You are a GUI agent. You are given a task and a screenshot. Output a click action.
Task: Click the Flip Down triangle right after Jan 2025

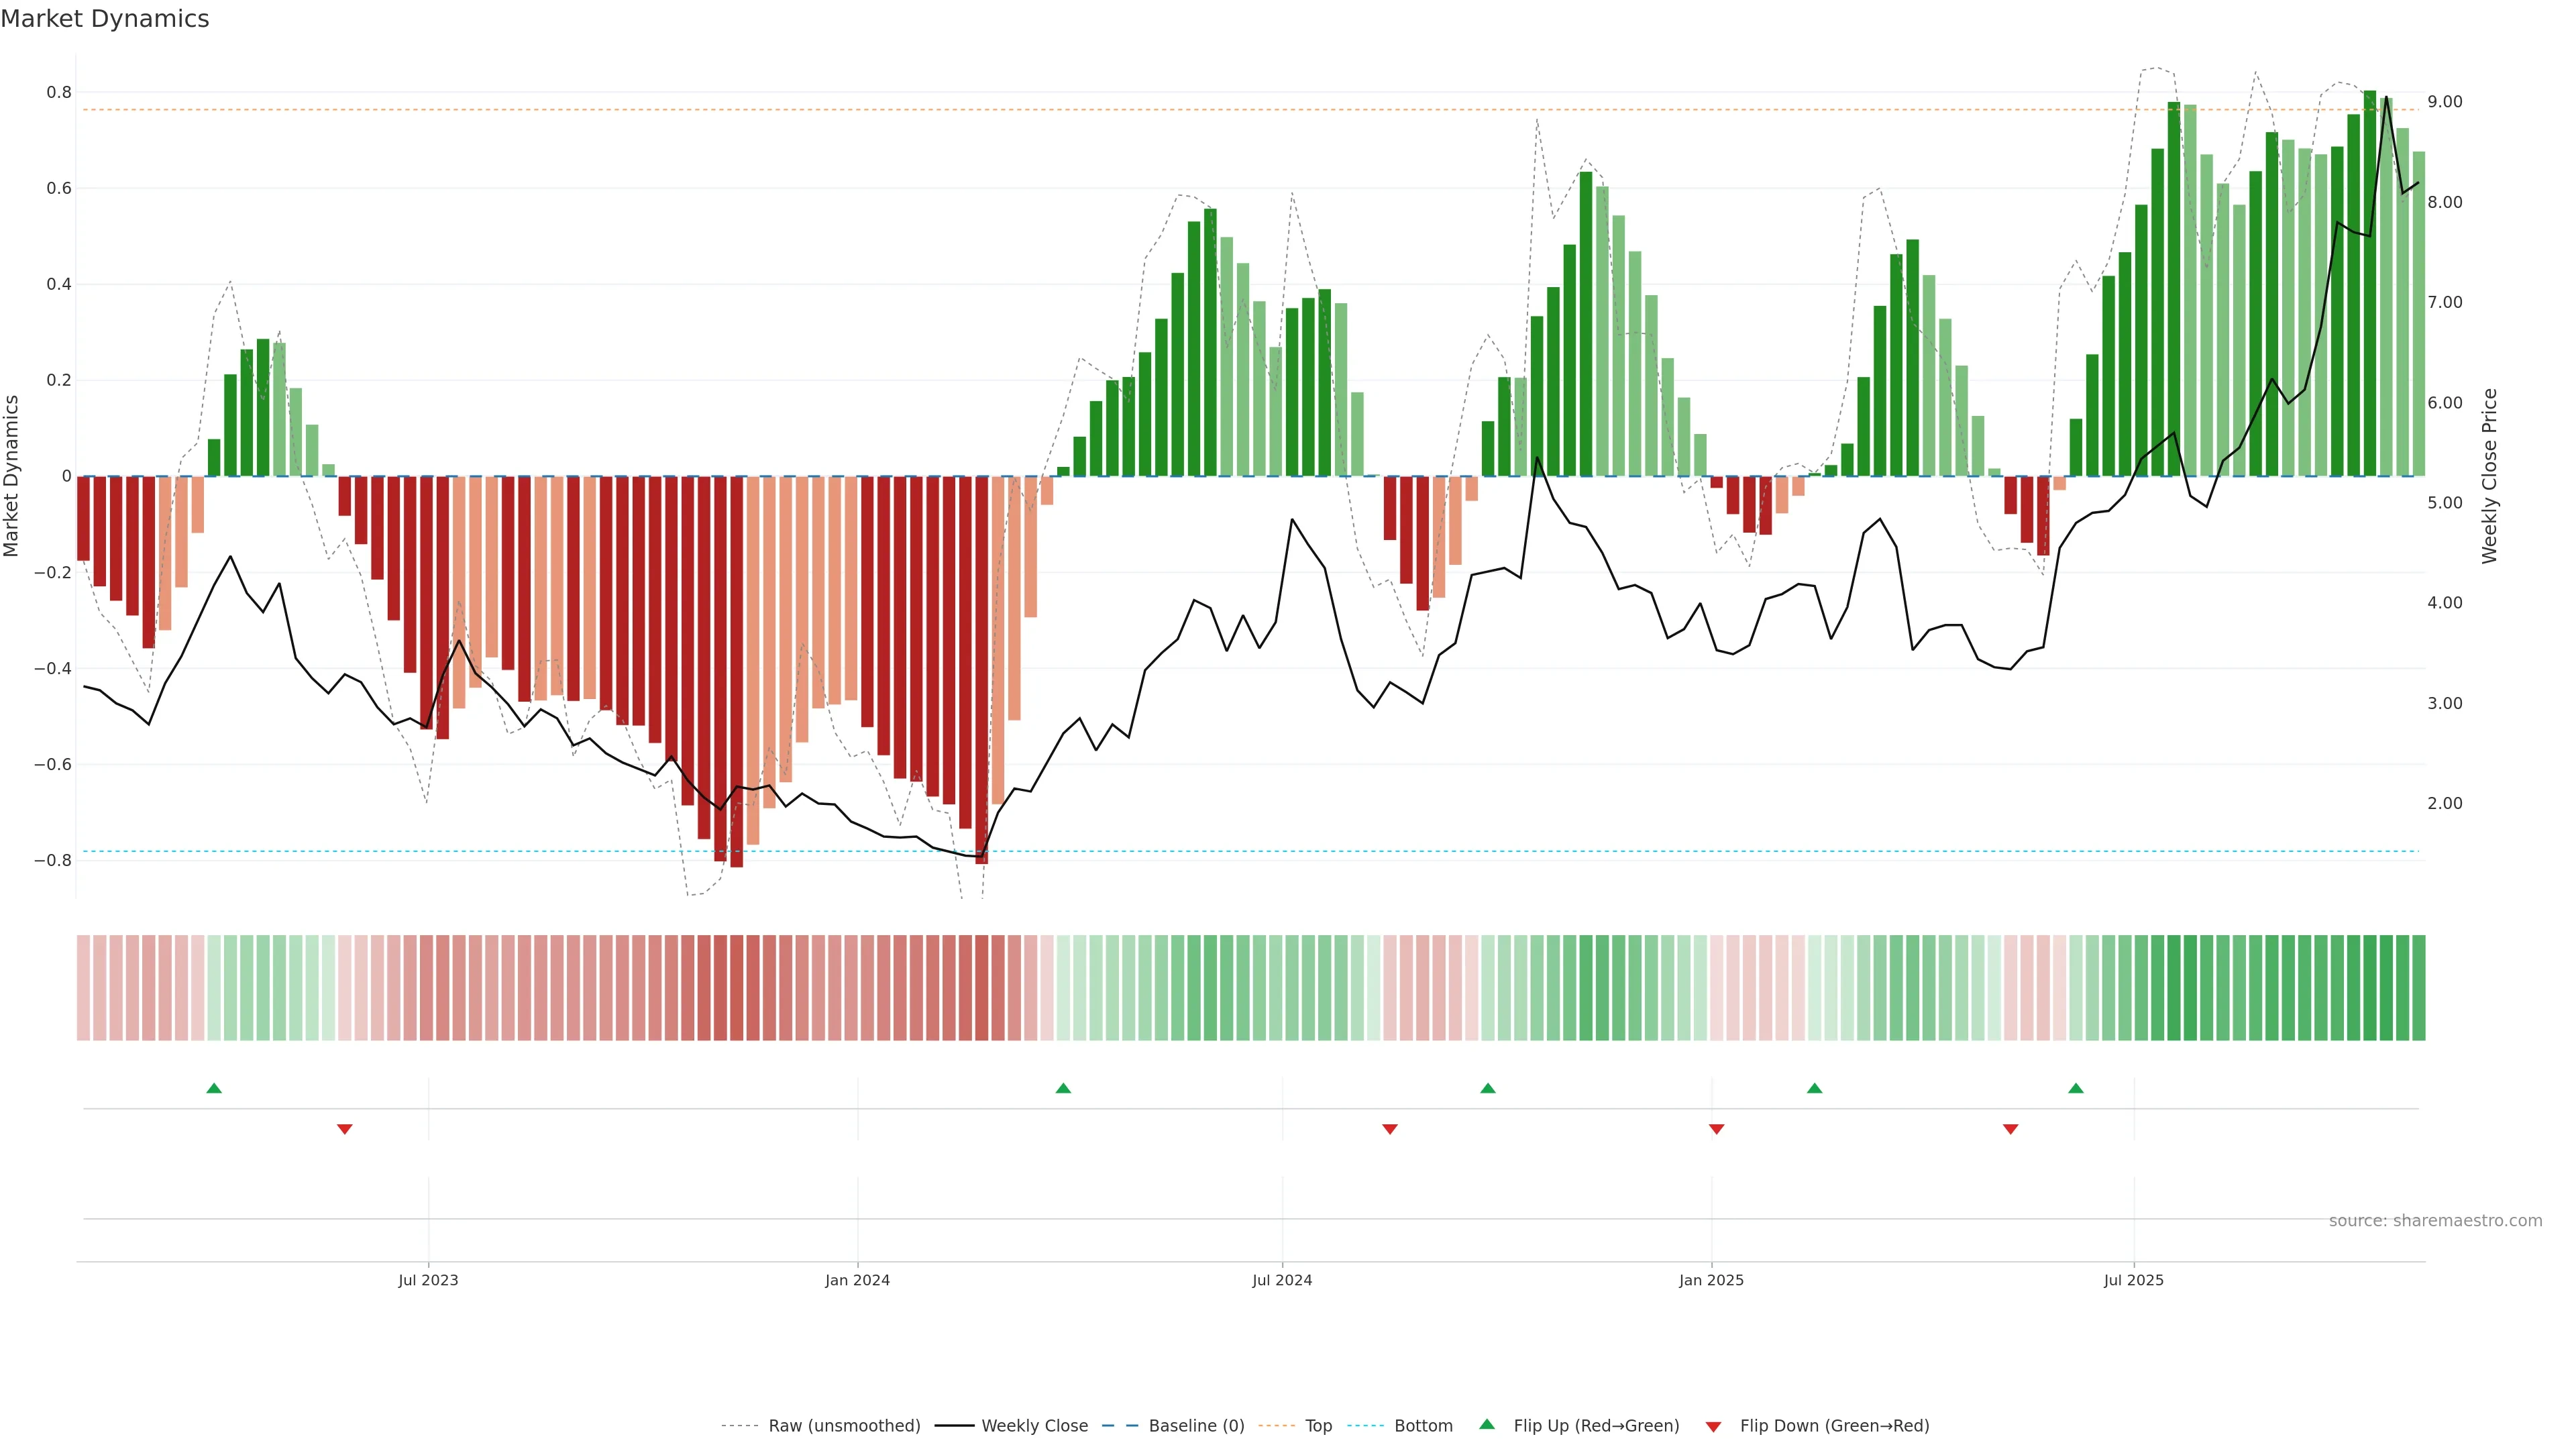[x=1717, y=1129]
